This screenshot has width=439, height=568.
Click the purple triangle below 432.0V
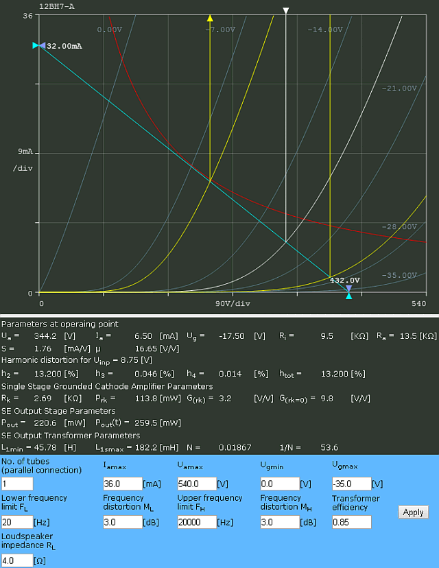(348, 288)
